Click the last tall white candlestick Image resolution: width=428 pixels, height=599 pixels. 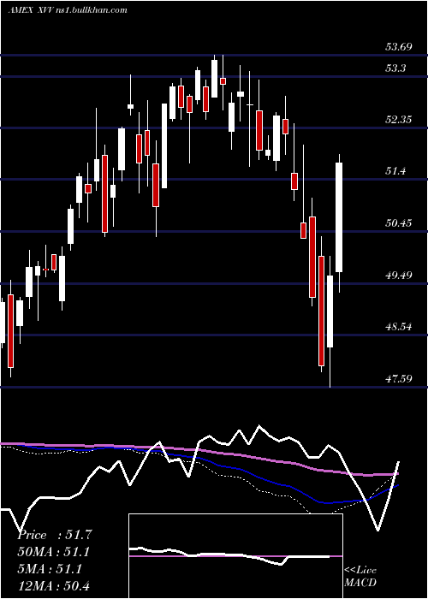click(339, 217)
